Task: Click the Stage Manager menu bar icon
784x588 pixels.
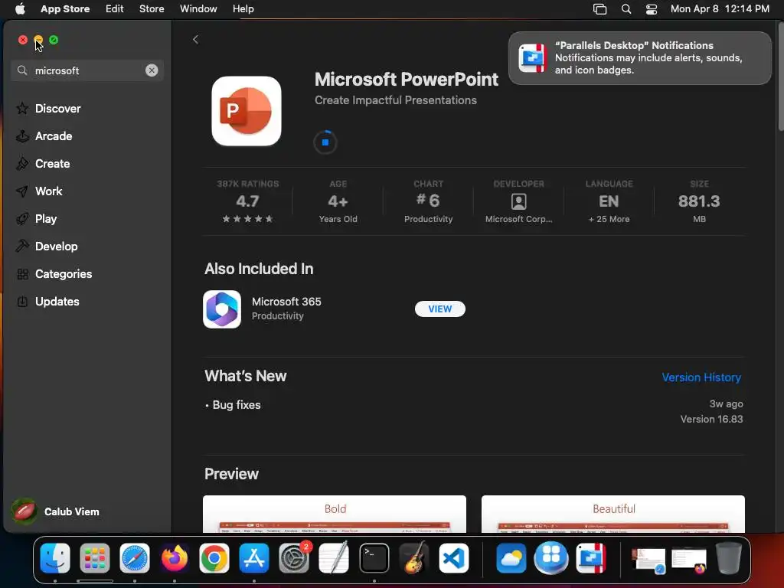Action: point(599,9)
